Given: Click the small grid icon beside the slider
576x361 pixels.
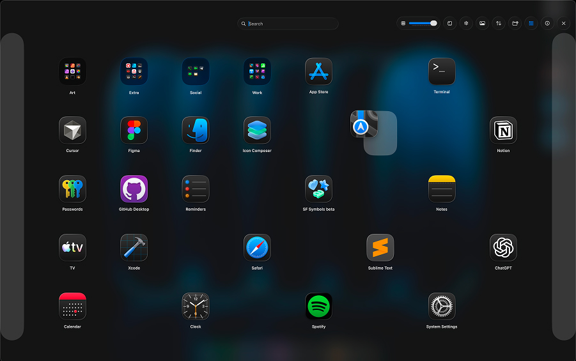Looking at the screenshot, I should pyautogui.click(x=403, y=23).
